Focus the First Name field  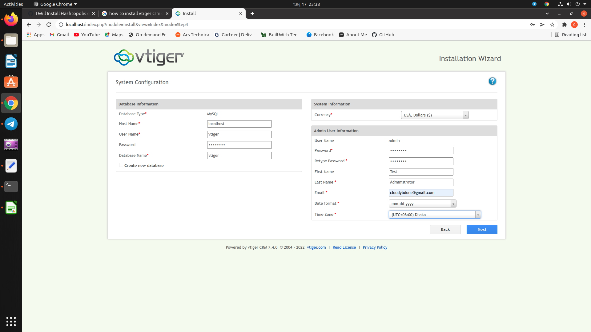tap(421, 172)
